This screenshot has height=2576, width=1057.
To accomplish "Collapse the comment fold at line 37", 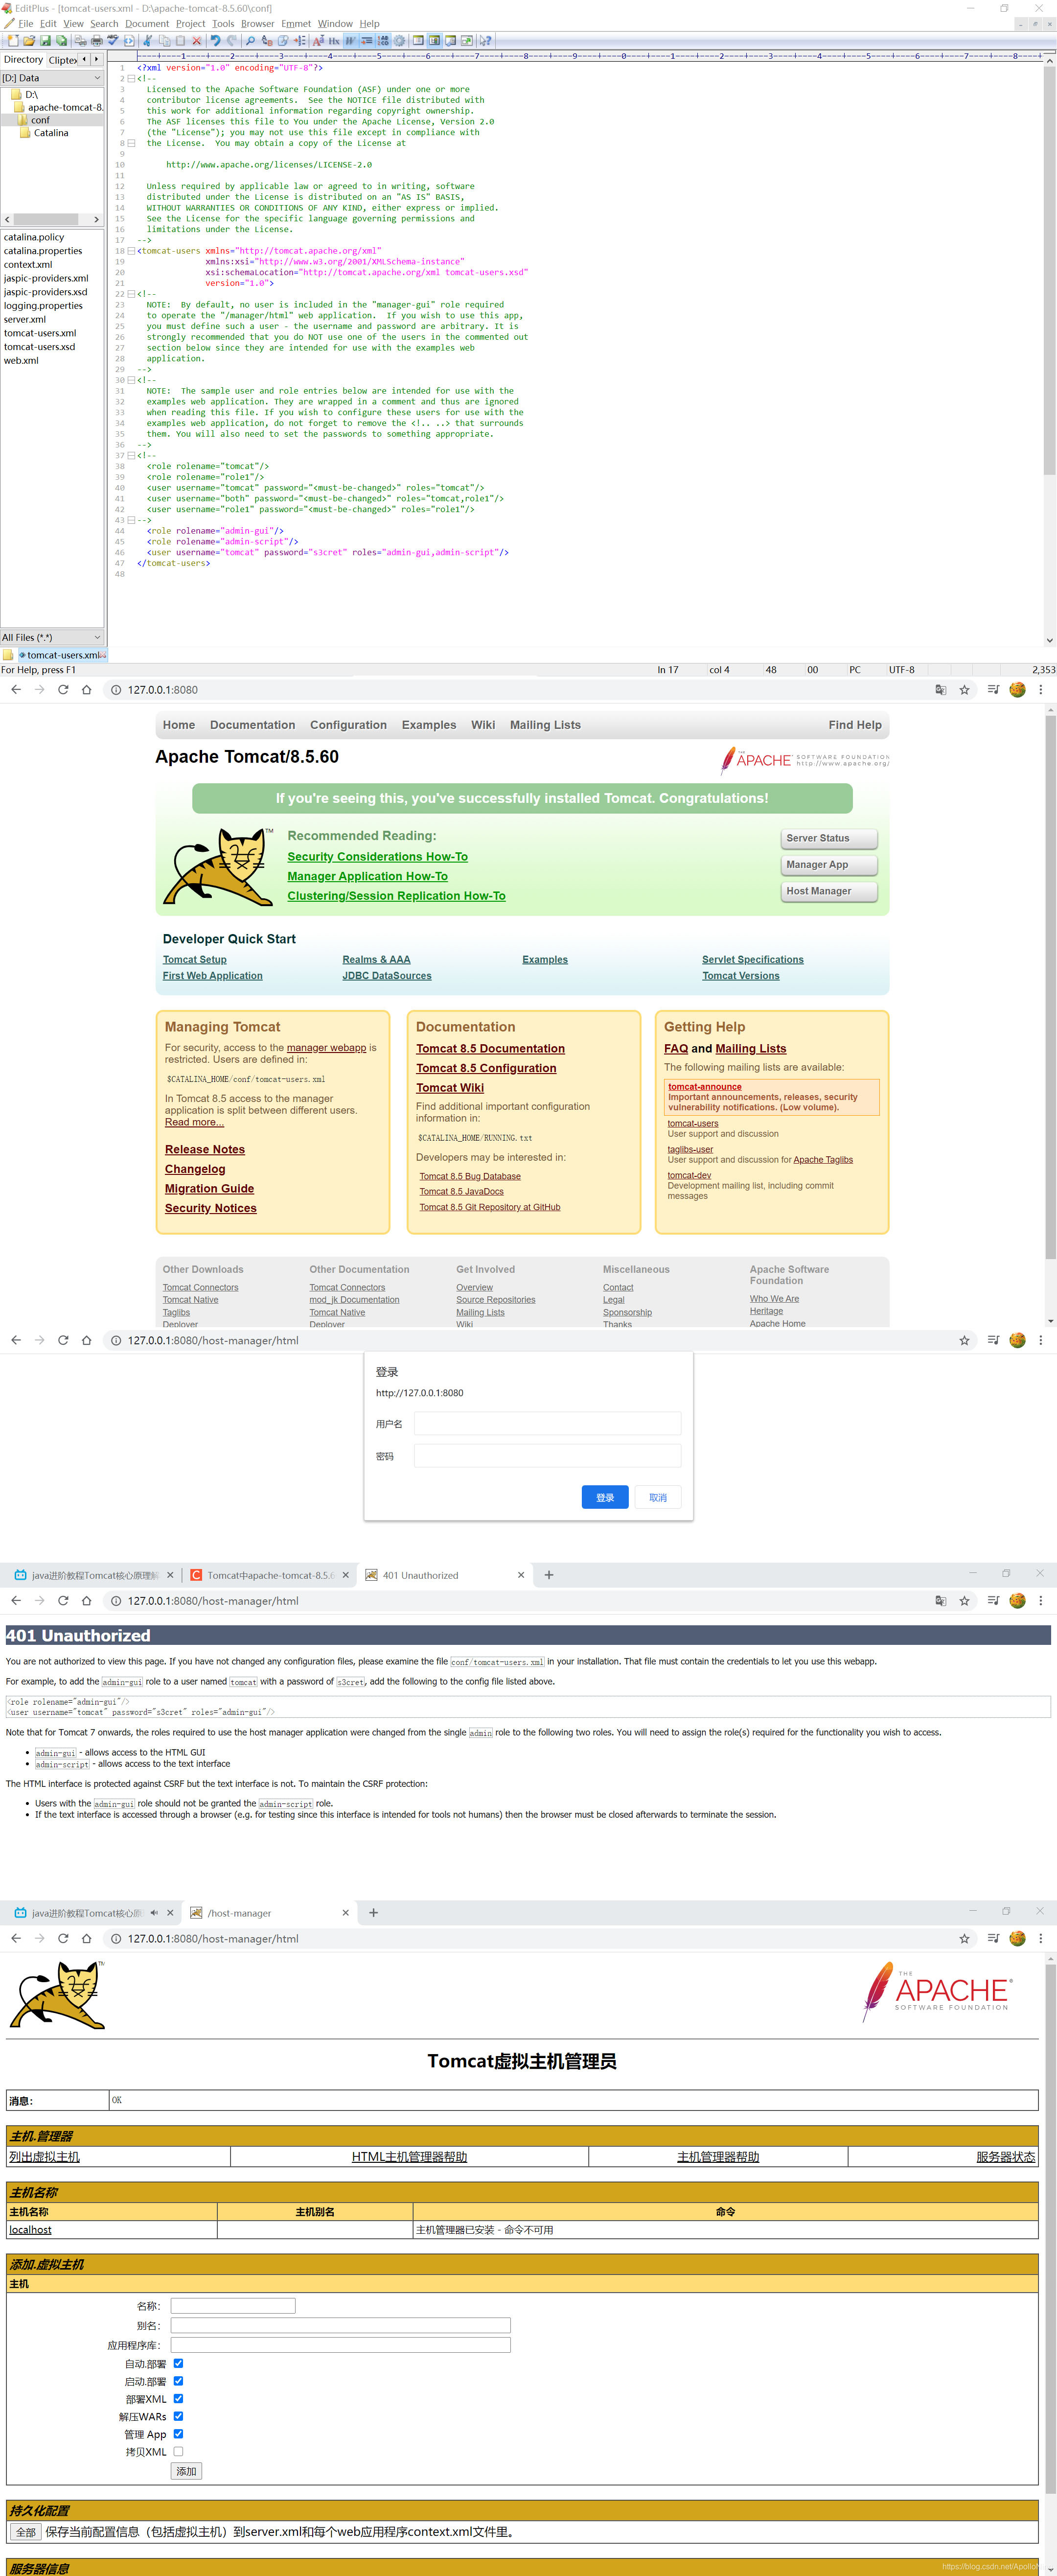I will coord(131,455).
